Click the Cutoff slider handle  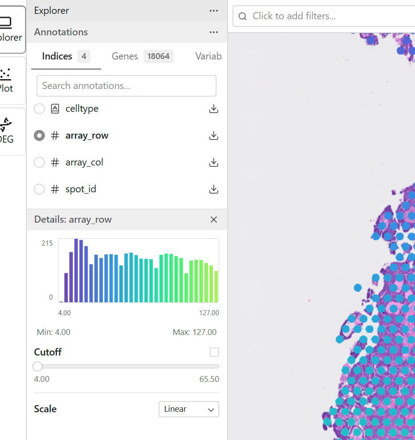38,367
